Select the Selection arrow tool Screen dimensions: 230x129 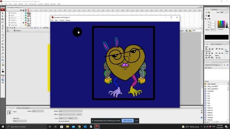click(x=3, y=13)
